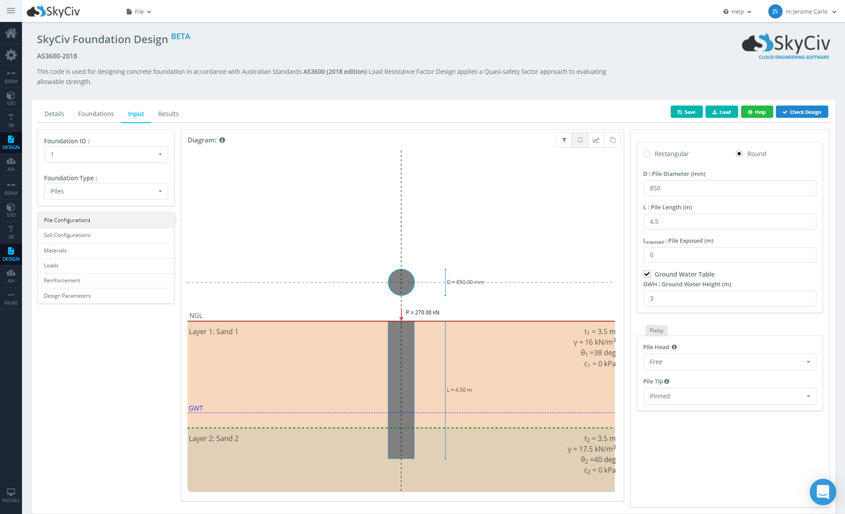Open the Pile Head fixity dropdown

pyautogui.click(x=729, y=361)
